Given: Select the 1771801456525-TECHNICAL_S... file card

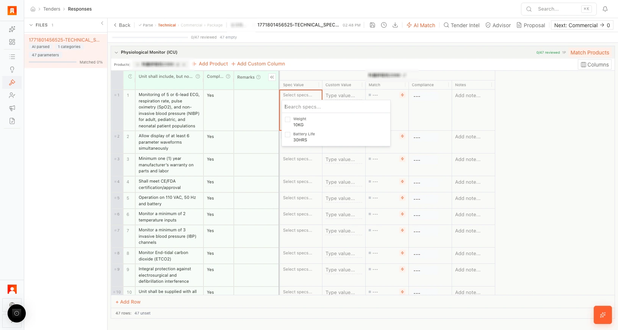Looking at the screenshot, I should pyautogui.click(x=66, y=51).
